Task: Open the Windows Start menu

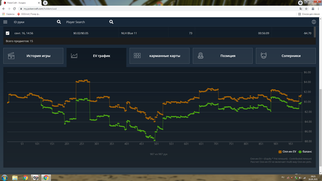Action: (4, 177)
